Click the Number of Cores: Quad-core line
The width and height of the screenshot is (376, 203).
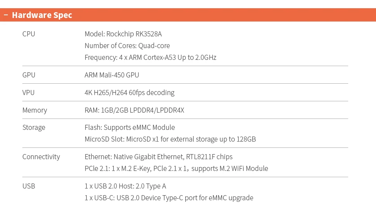(x=127, y=46)
